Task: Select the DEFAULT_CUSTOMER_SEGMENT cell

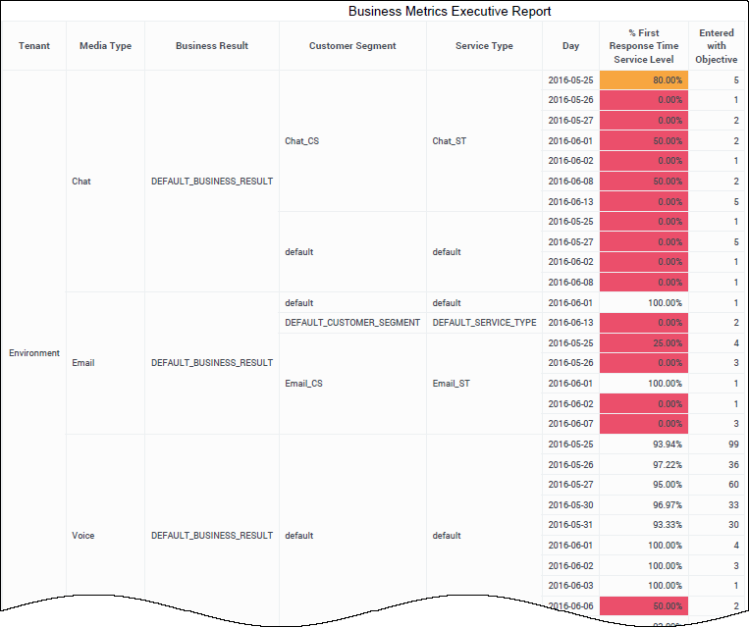Action: [x=352, y=323]
